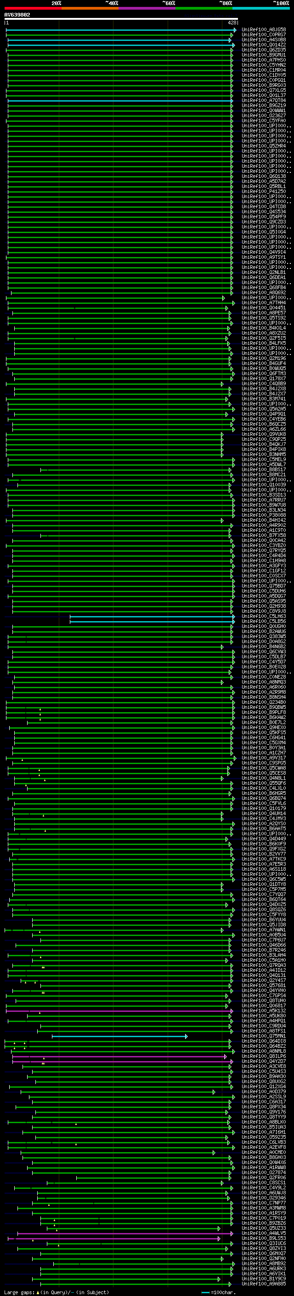Select the UniRef100_Q5ZMR4 hit label
The image size is (294, 1296).
point(264,146)
